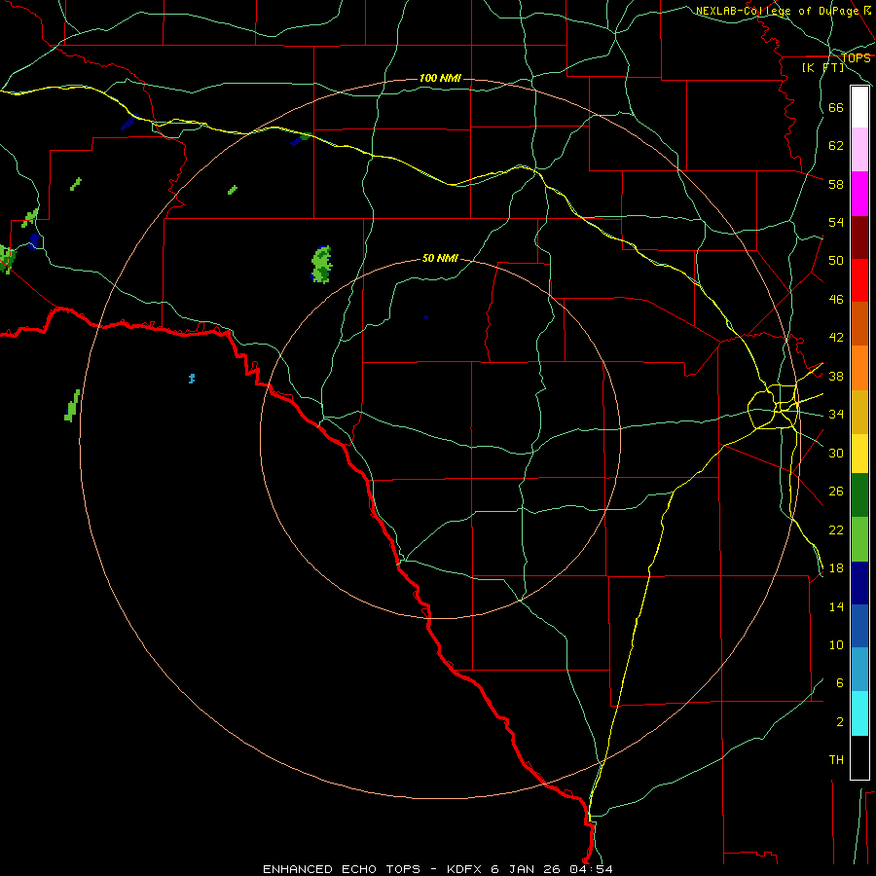
Task: Click the "42" legend value
Action: click(x=836, y=338)
